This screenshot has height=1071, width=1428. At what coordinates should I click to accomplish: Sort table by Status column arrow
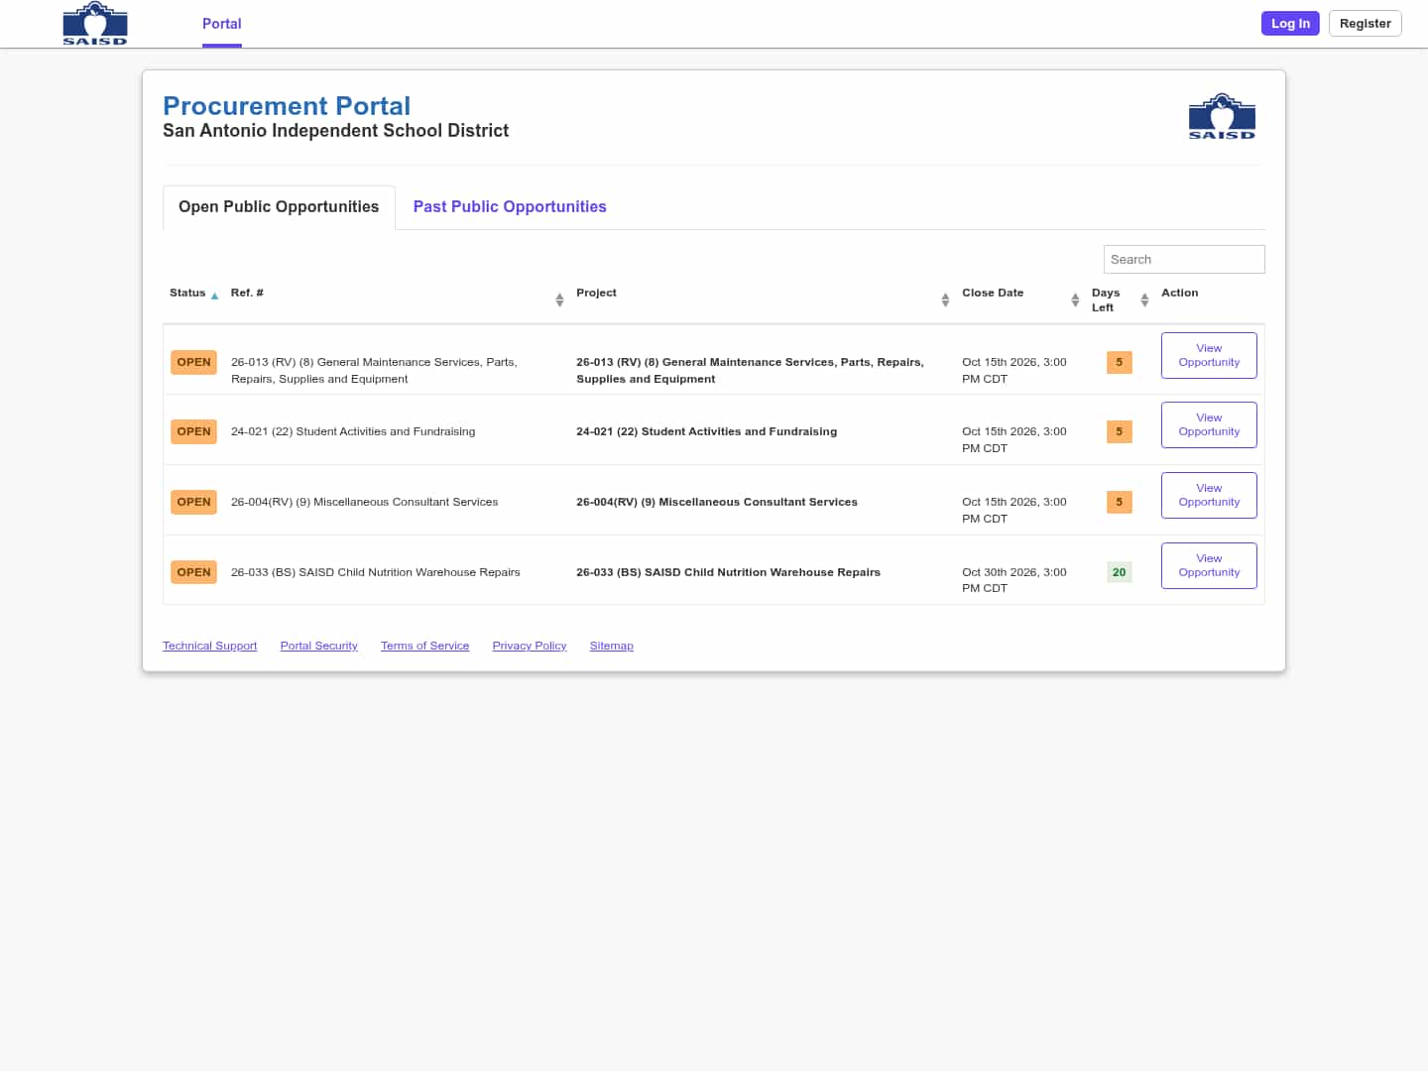tap(214, 296)
